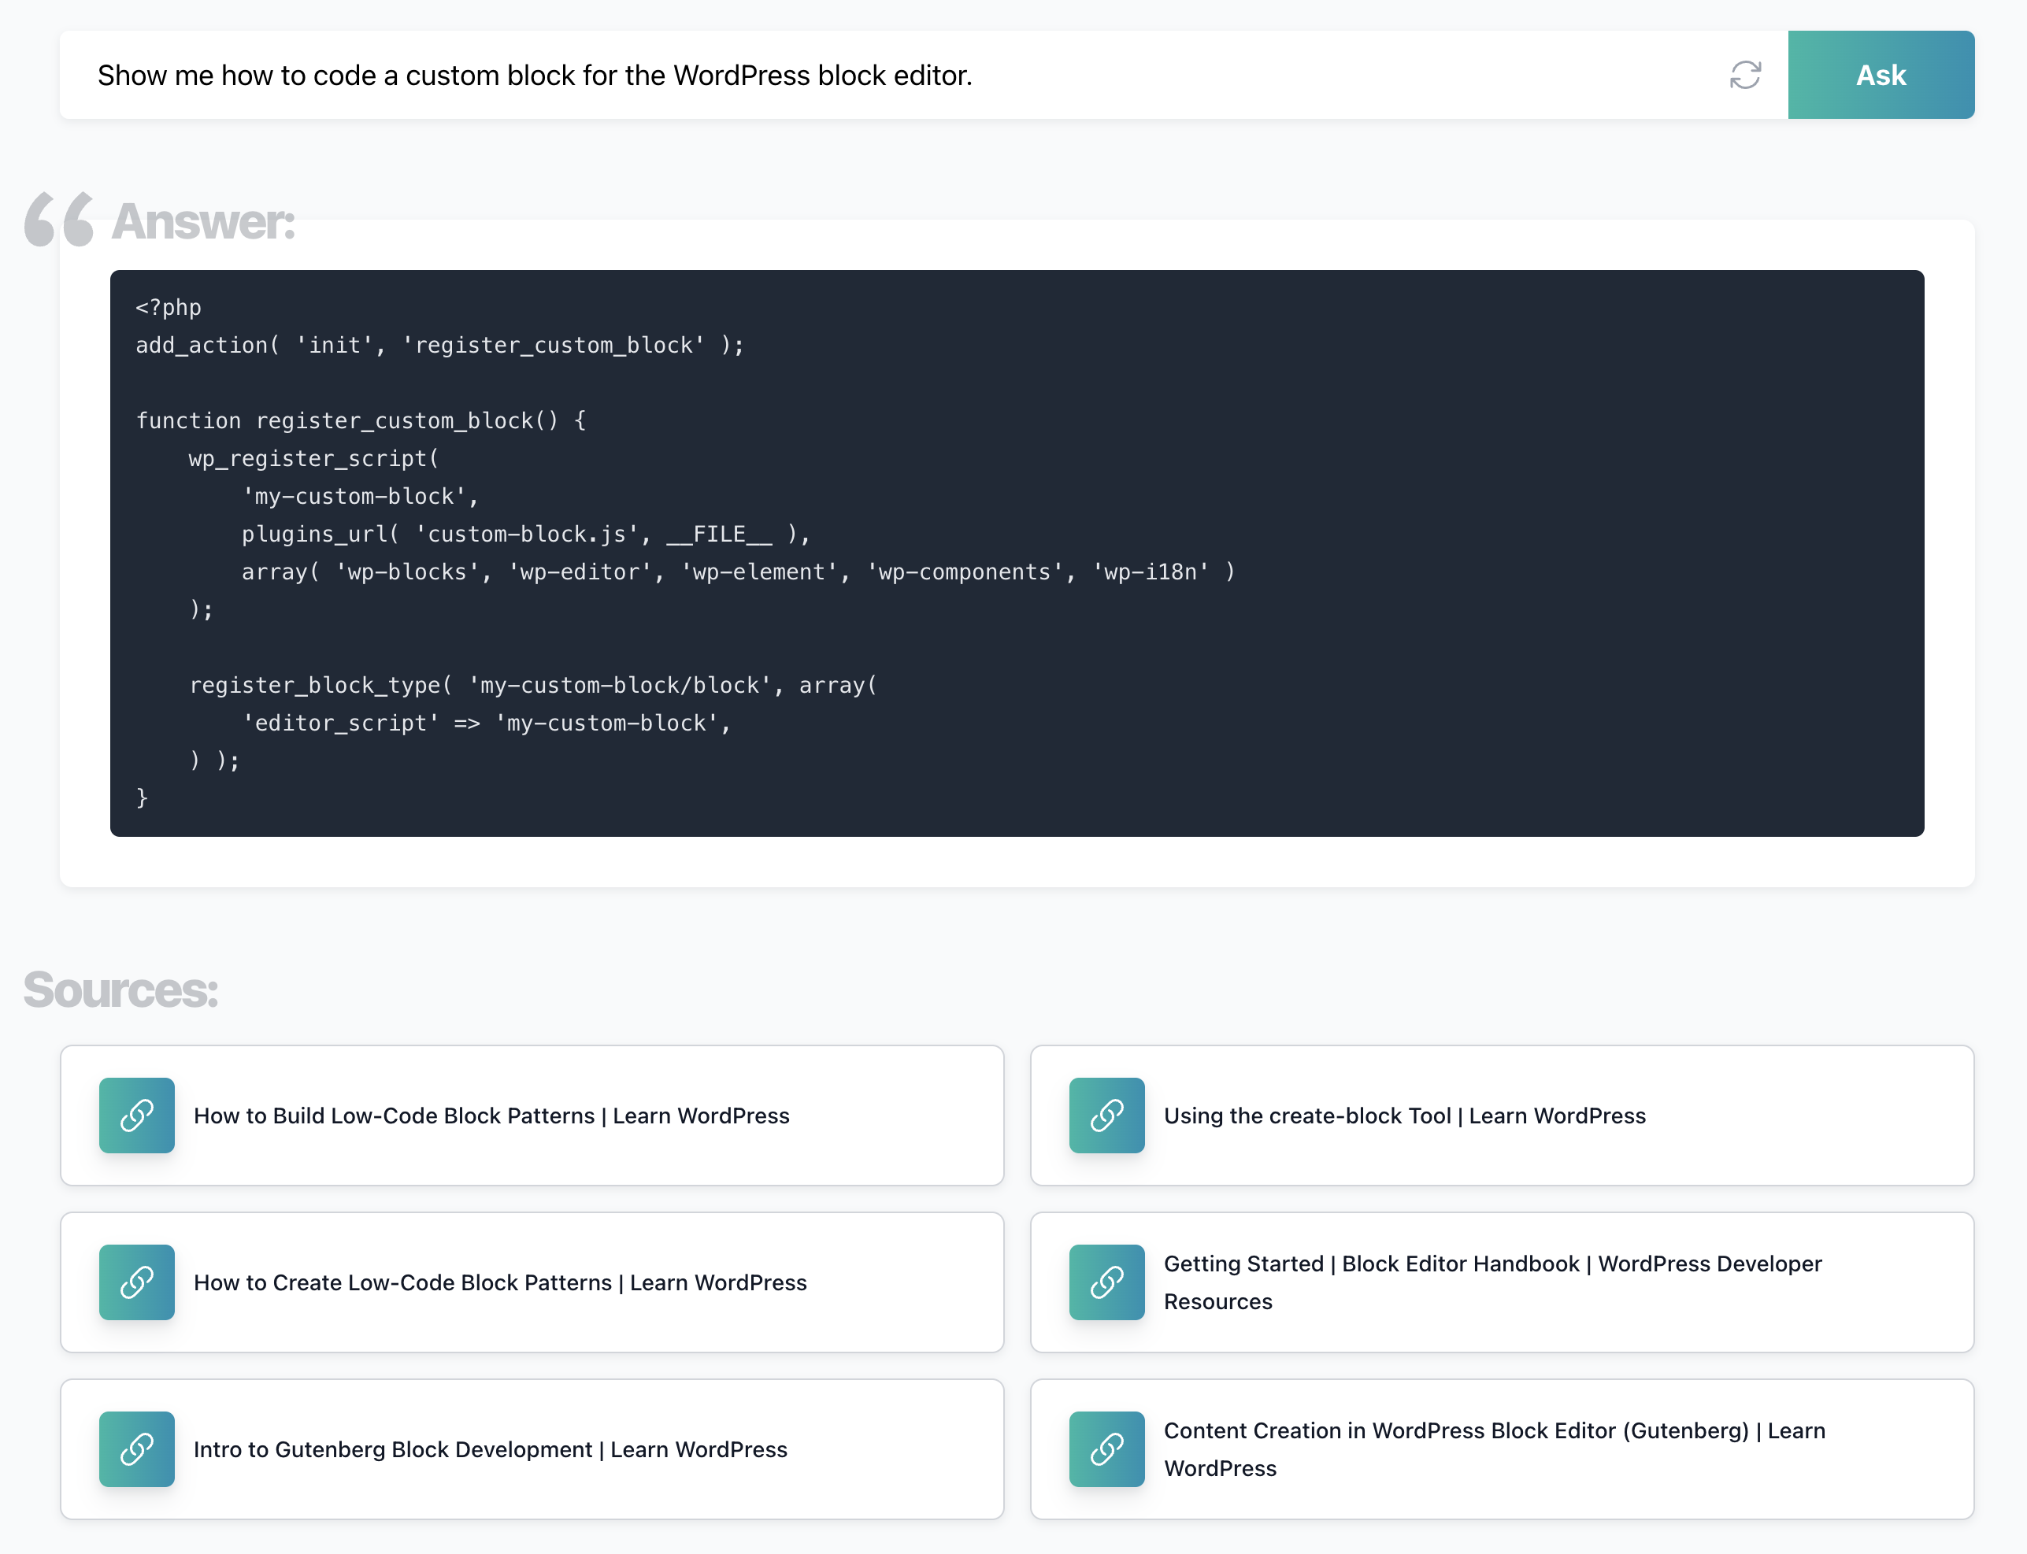Click the Sources: heading
Image resolution: width=2027 pixels, height=1554 pixels.
(120, 990)
